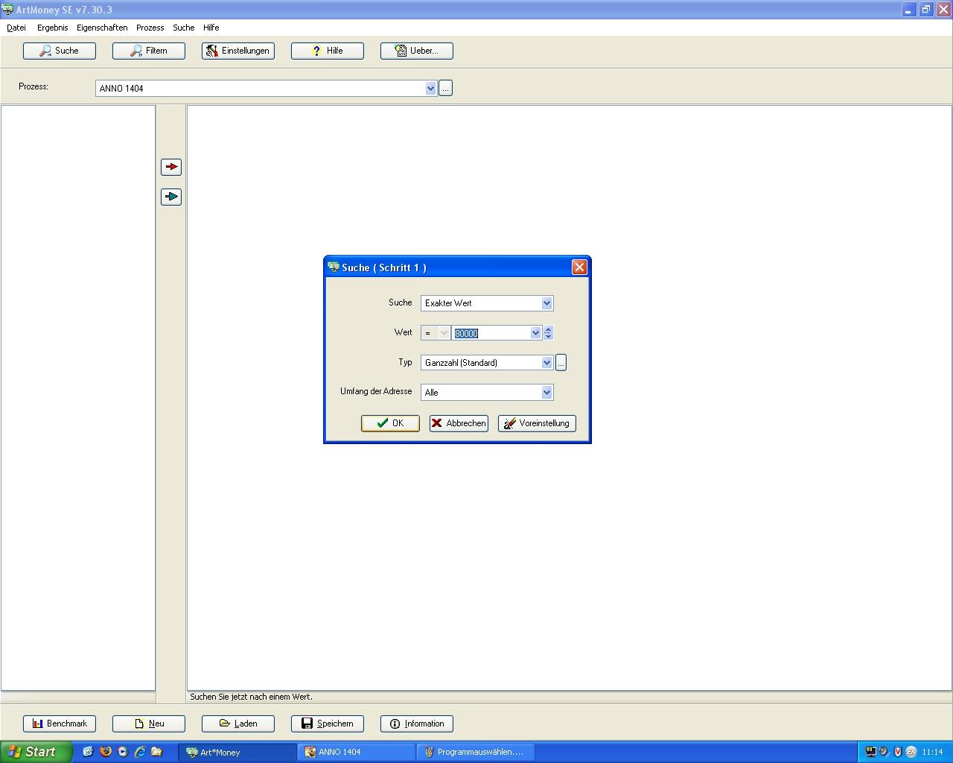
Task: Click the ellipsis button next to Prozess
Action: pyautogui.click(x=445, y=88)
